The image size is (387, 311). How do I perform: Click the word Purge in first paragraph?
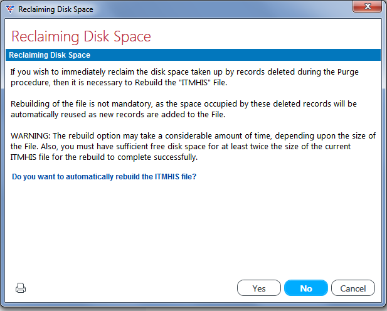click(348, 72)
